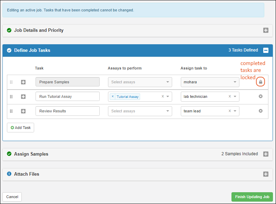Viewport: 276px width, 204px height.
Task: Click the lock icon on Prepare Samples row
Action: 260,82
